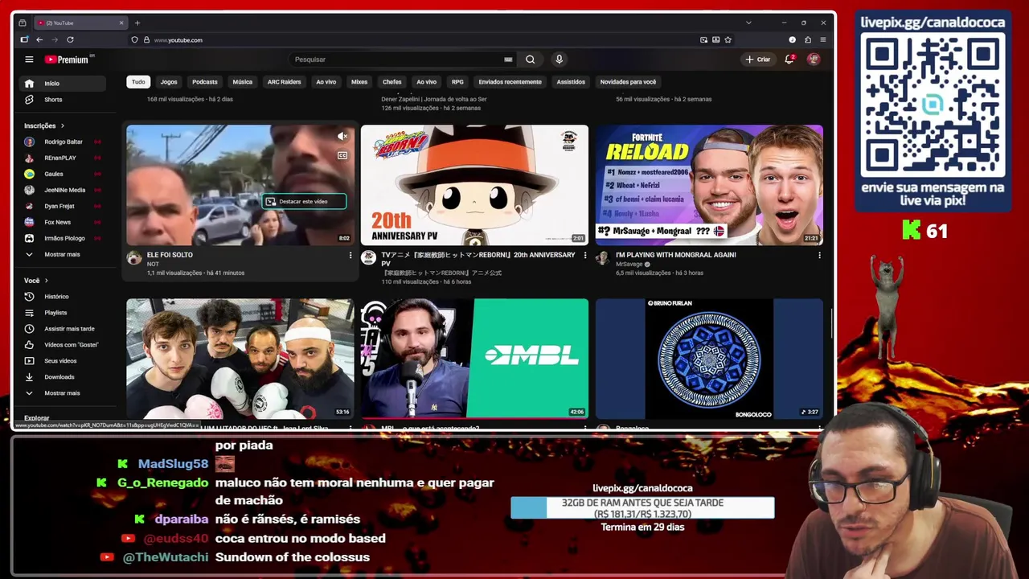Reload the page with the browser refresh icon

pos(70,39)
